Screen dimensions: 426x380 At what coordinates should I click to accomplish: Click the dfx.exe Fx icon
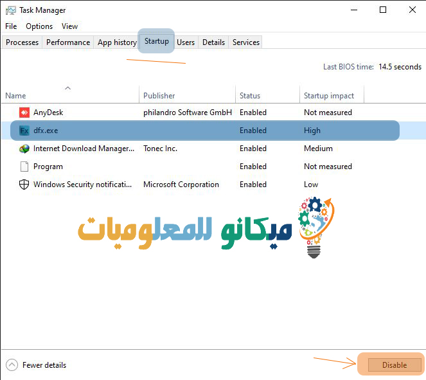(24, 131)
